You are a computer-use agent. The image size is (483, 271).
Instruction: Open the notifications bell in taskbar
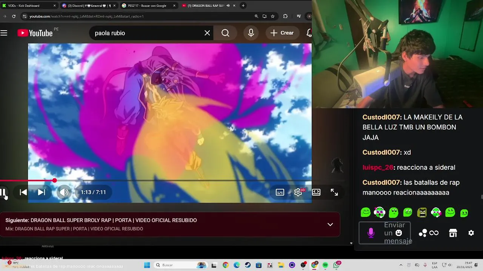point(477,265)
